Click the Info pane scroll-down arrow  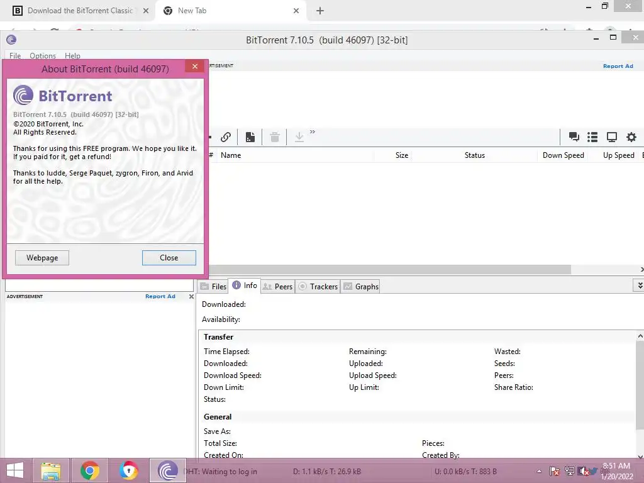pos(640,455)
